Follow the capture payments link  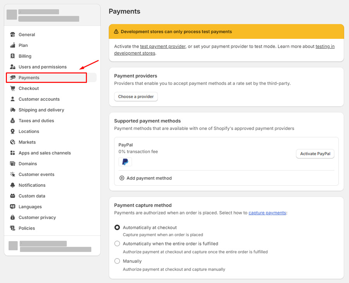tap(267, 213)
